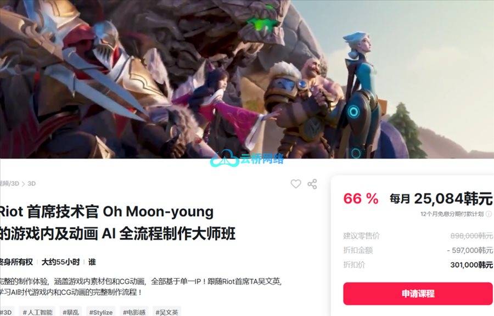Select the #电影感 tag
The image size is (494, 316).
coord(134,312)
